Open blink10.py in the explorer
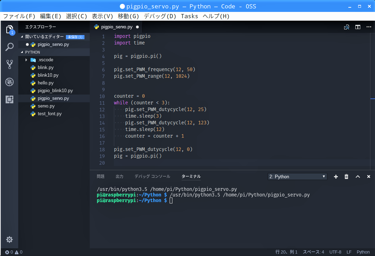The height and width of the screenshot is (256, 375). [54, 75]
